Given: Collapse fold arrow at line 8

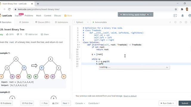Looking at the screenshot, I should 79,45.
